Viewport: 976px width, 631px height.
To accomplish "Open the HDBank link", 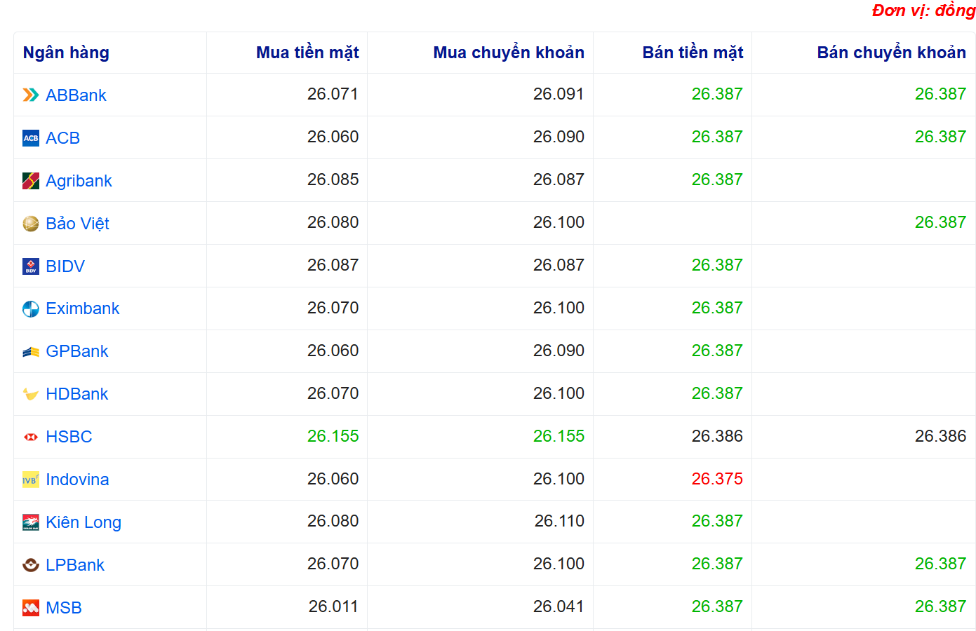I will point(76,394).
